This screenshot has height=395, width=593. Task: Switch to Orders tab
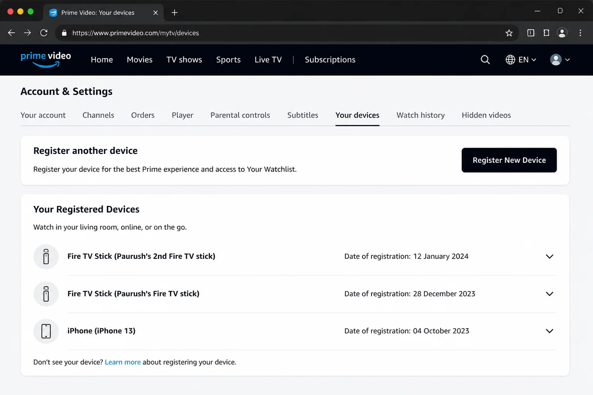click(x=143, y=115)
